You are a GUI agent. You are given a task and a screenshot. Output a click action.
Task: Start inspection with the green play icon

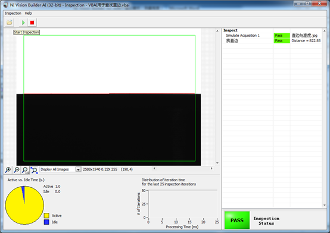click(23, 23)
